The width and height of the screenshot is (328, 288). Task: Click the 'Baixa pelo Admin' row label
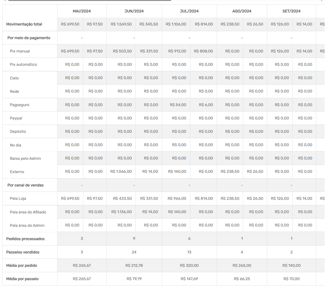click(x=25, y=158)
